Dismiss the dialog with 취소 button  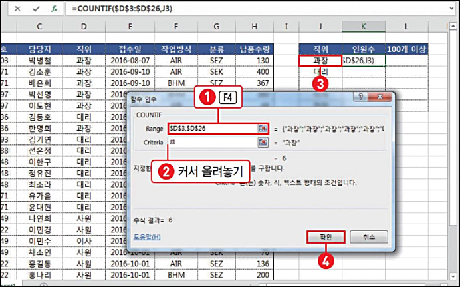click(x=369, y=237)
